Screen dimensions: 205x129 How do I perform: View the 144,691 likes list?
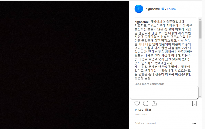coord(143,110)
